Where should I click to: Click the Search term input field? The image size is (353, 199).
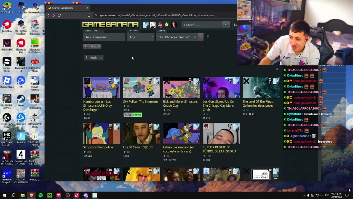104,37
